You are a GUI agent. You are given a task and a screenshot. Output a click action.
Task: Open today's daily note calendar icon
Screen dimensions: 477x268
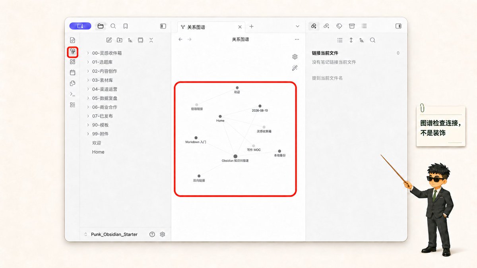[x=72, y=72]
